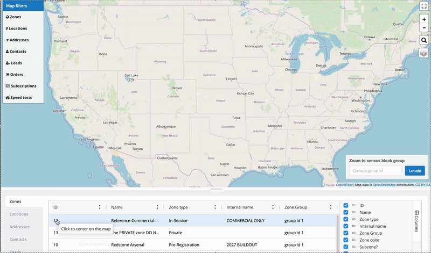Expand the Speed tests map filter
Viewport: 431px width, 253px height.
click(21, 98)
